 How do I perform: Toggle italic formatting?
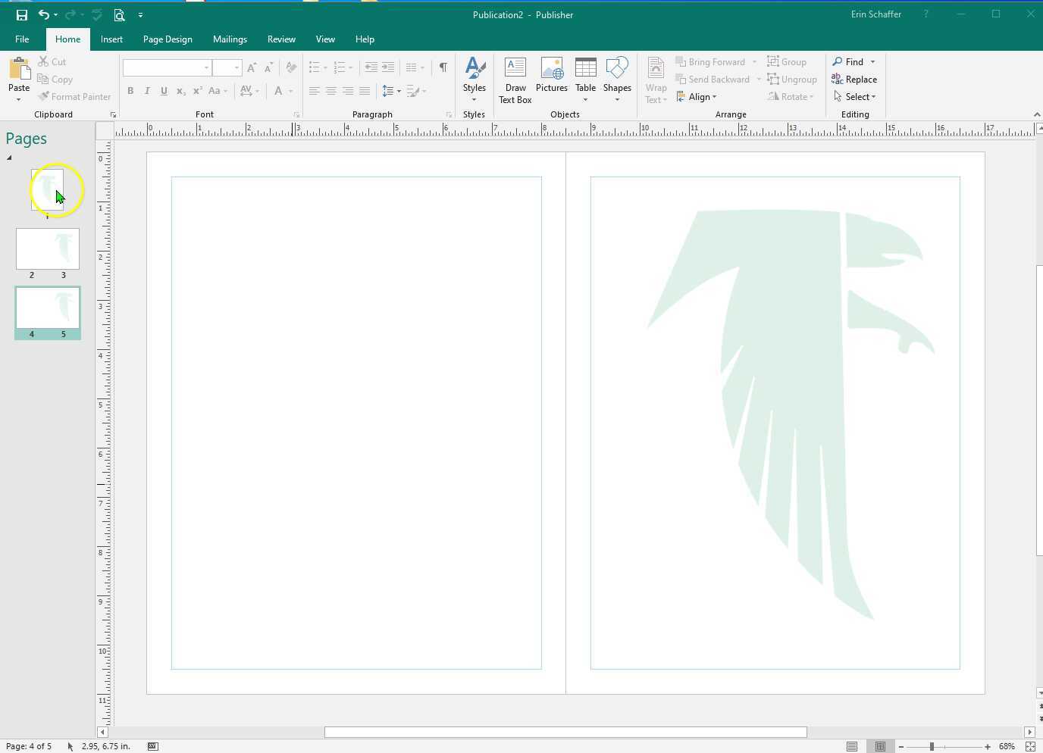click(x=147, y=91)
